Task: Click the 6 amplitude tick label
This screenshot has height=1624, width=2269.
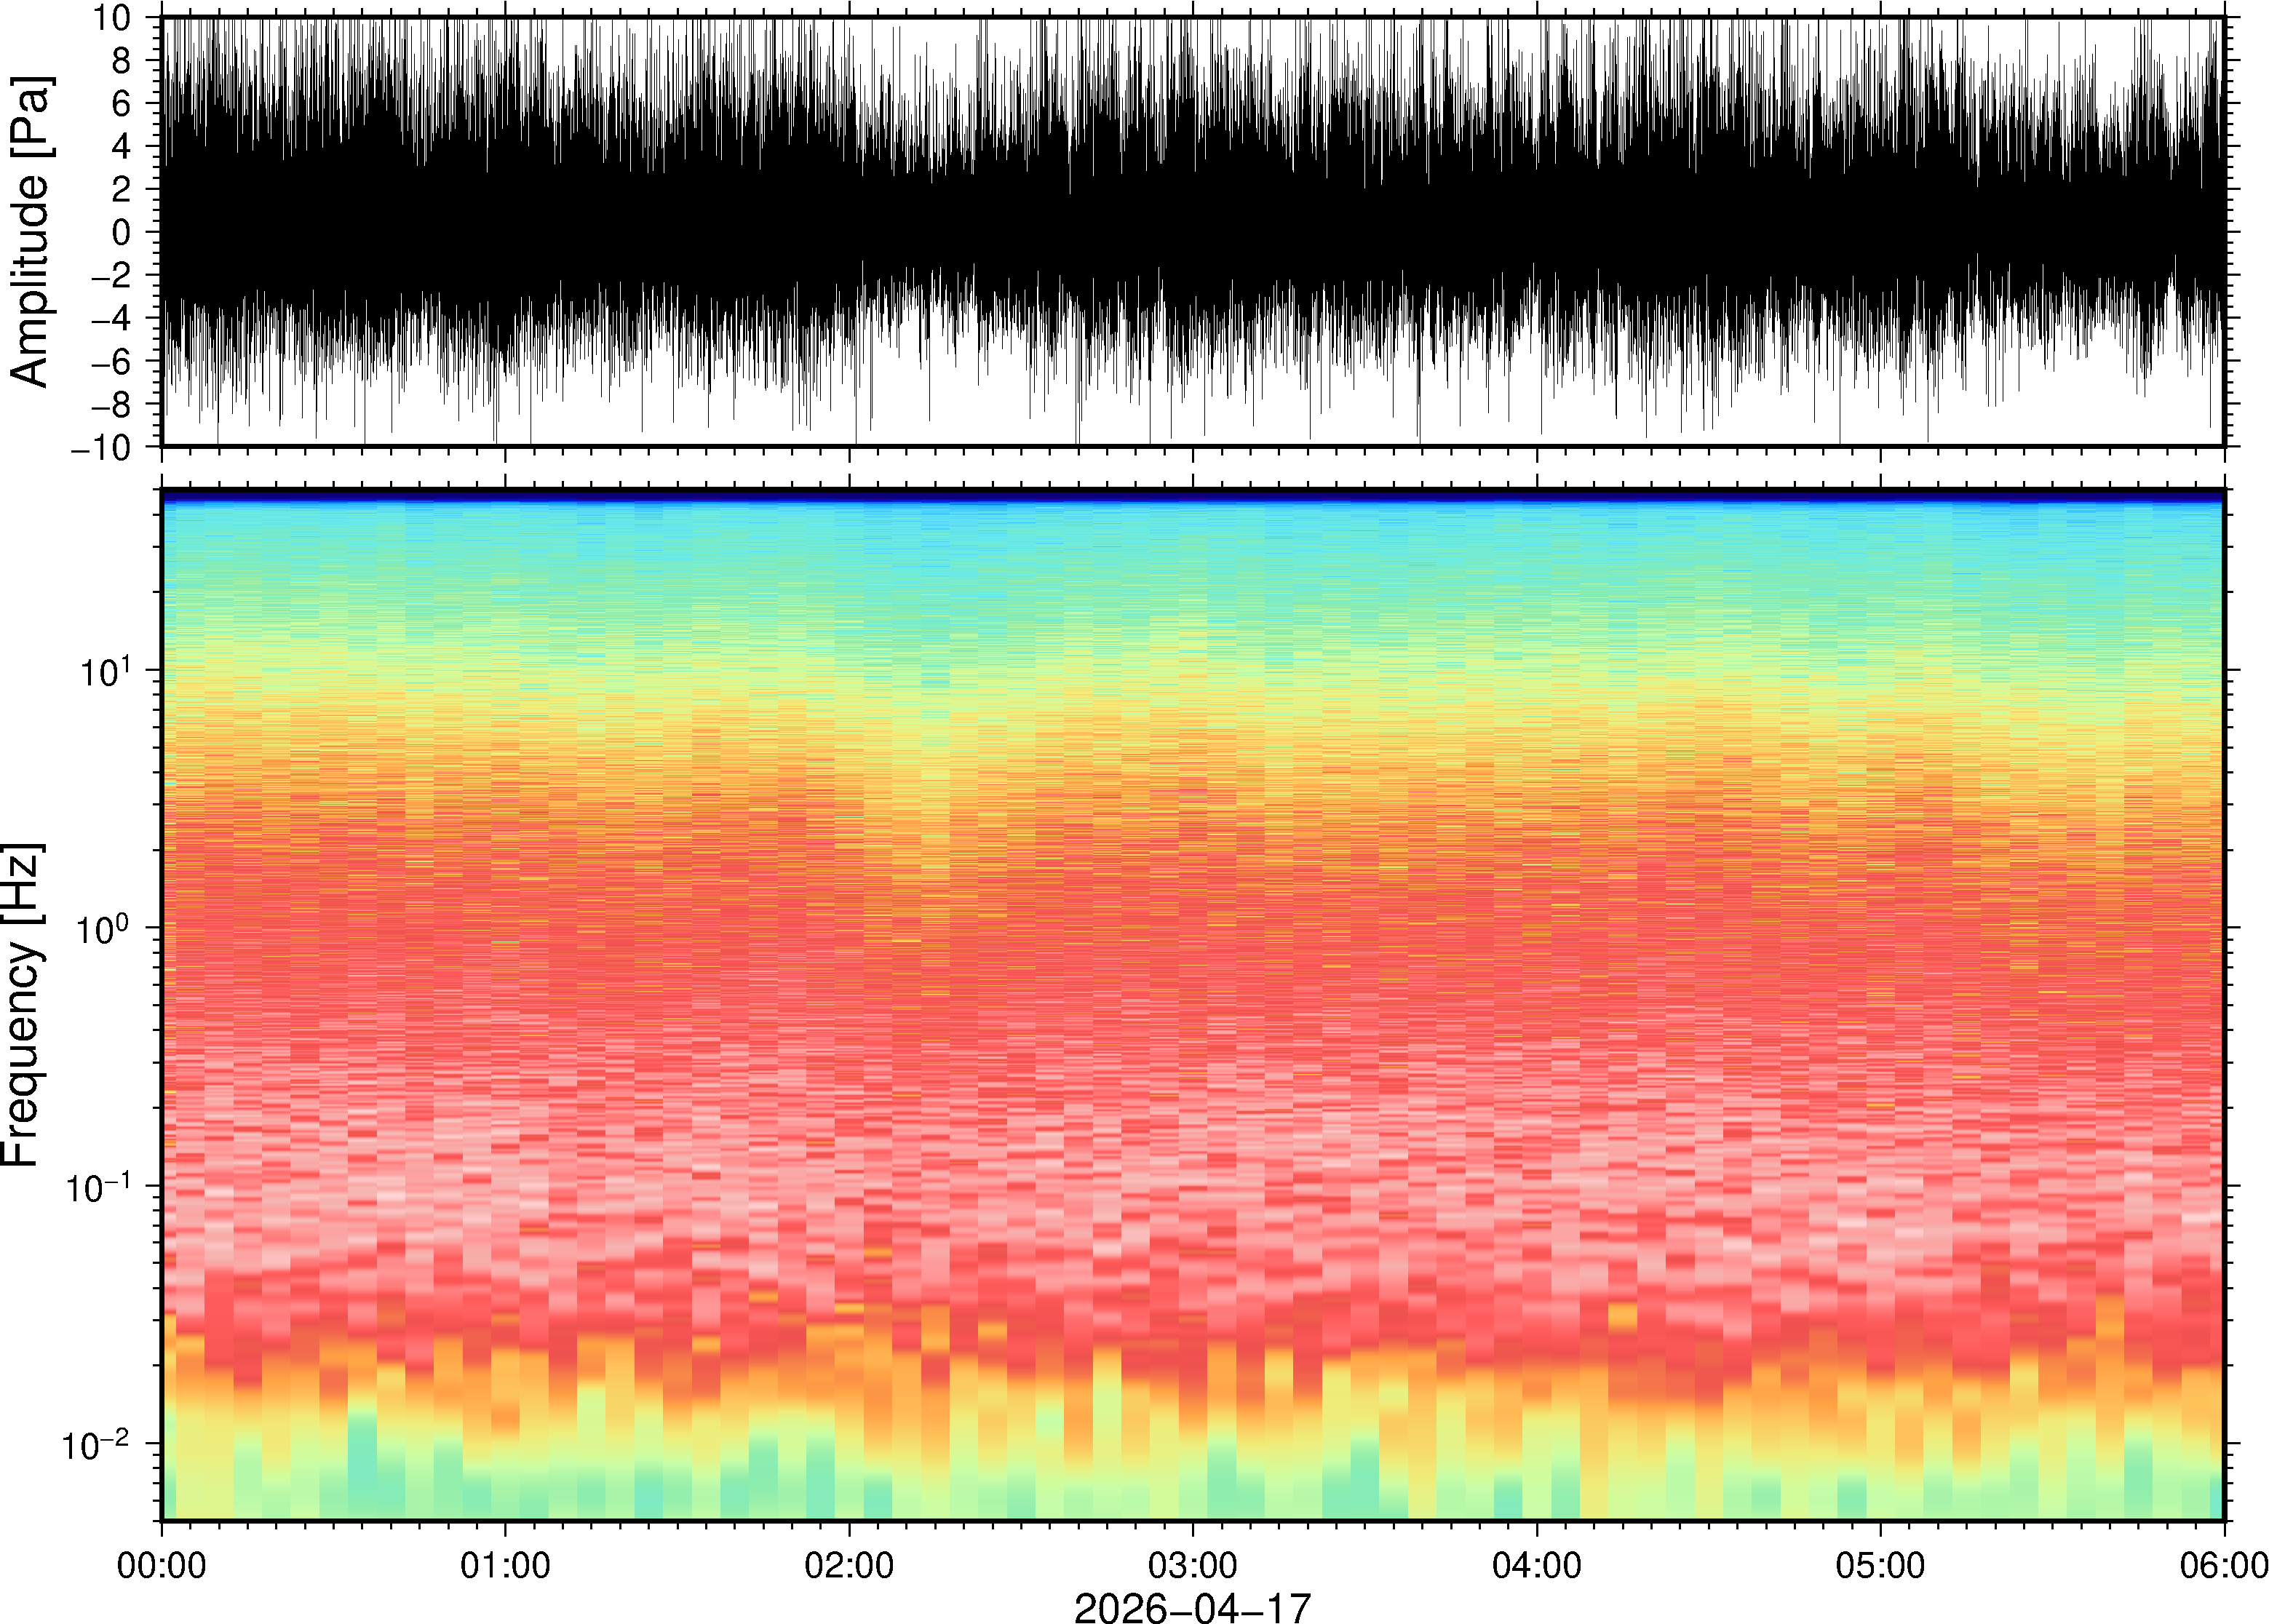Action: [122, 104]
